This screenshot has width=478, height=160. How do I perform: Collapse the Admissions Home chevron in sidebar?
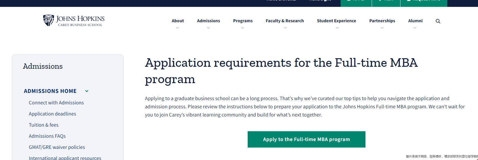coord(87,91)
